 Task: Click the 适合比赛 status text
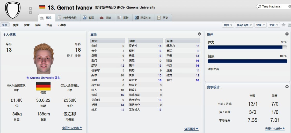213,69
